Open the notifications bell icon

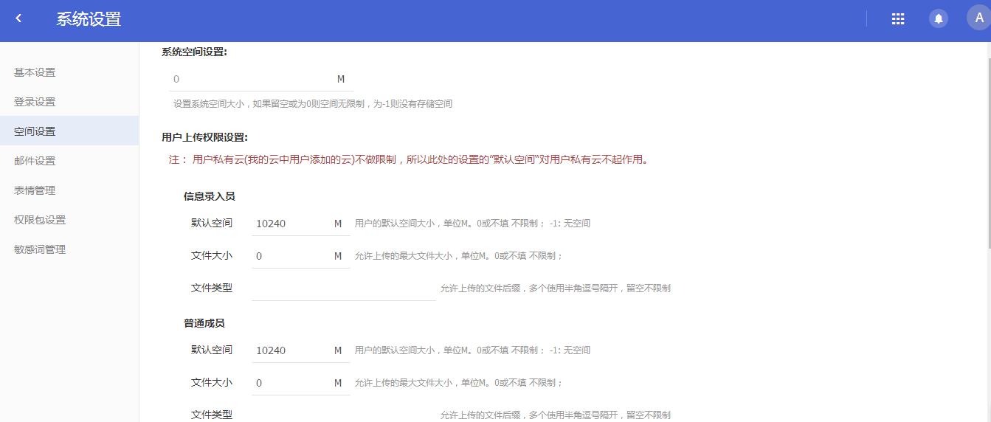tap(938, 19)
